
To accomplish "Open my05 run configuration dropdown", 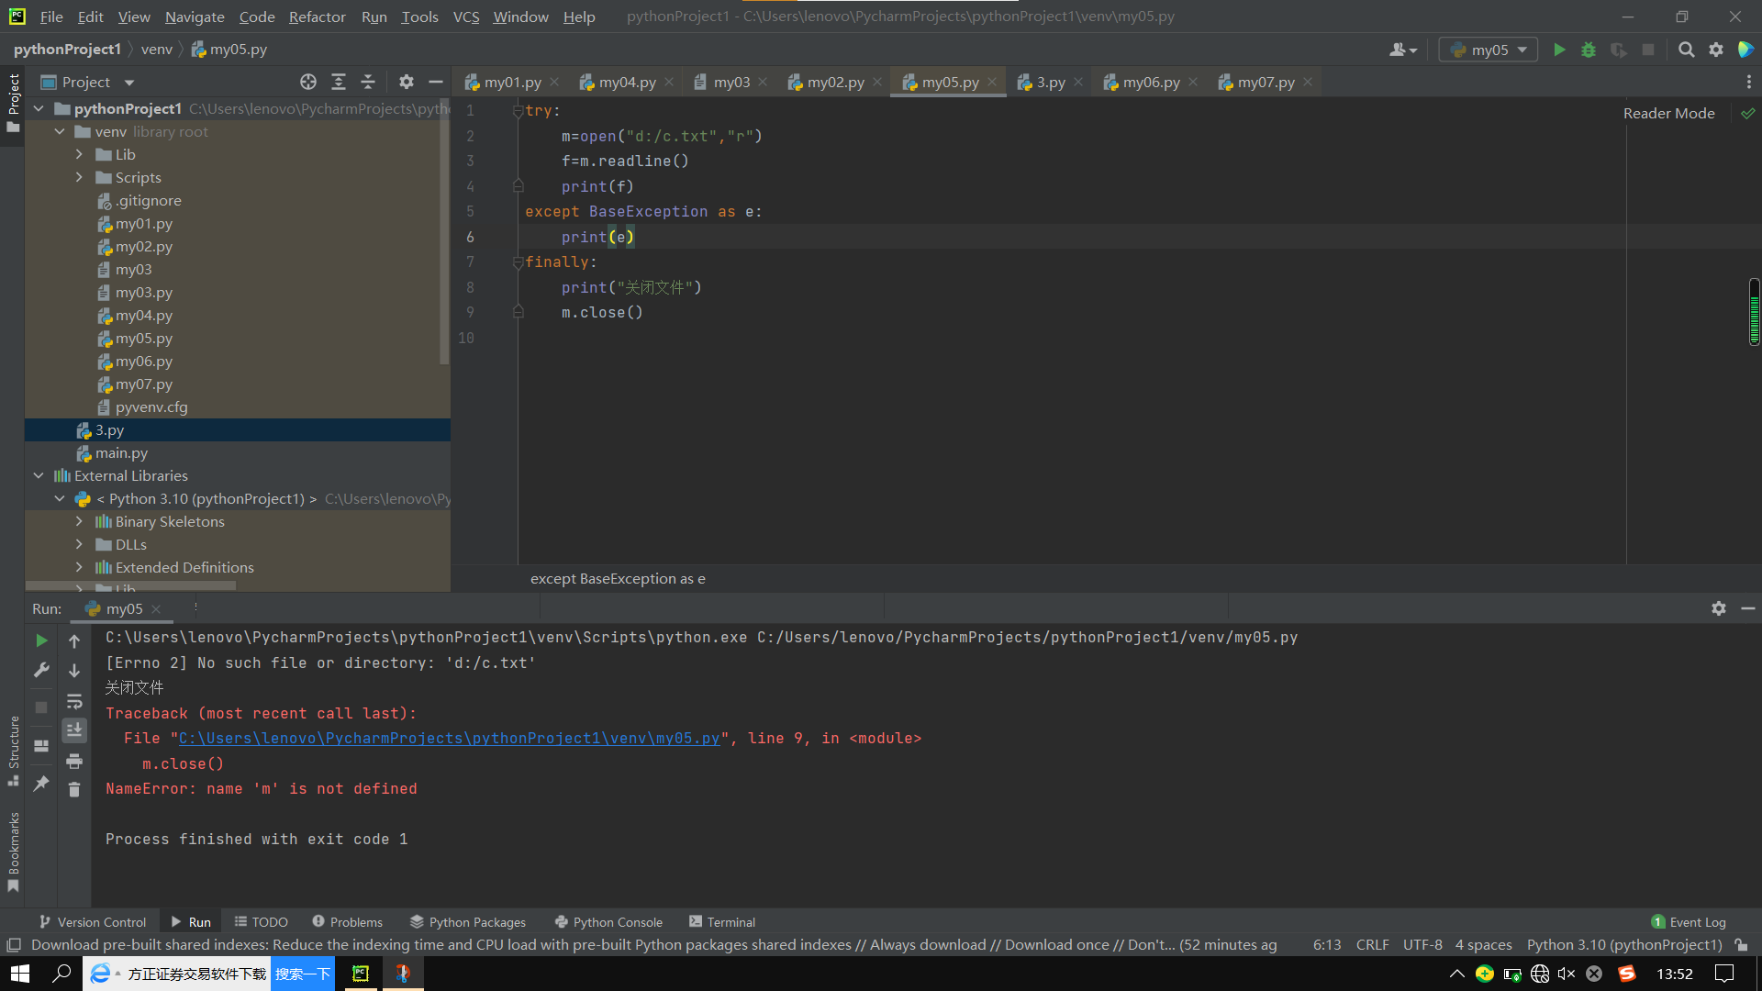I will (x=1489, y=50).
